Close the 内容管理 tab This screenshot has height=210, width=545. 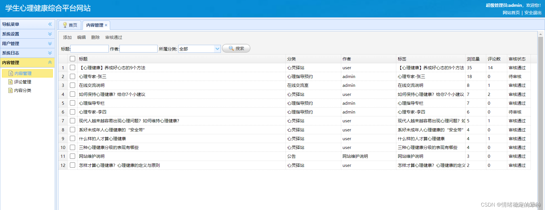coord(106,25)
